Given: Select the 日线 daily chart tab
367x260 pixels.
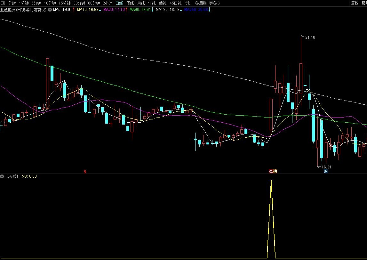Looking at the screenshot, I should [119, 3].
